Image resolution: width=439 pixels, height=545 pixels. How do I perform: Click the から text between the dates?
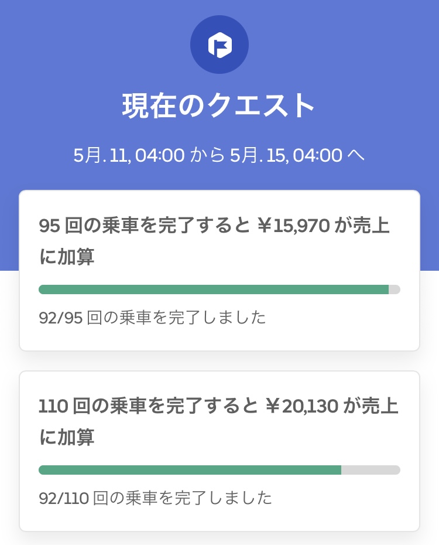[208, 155]
